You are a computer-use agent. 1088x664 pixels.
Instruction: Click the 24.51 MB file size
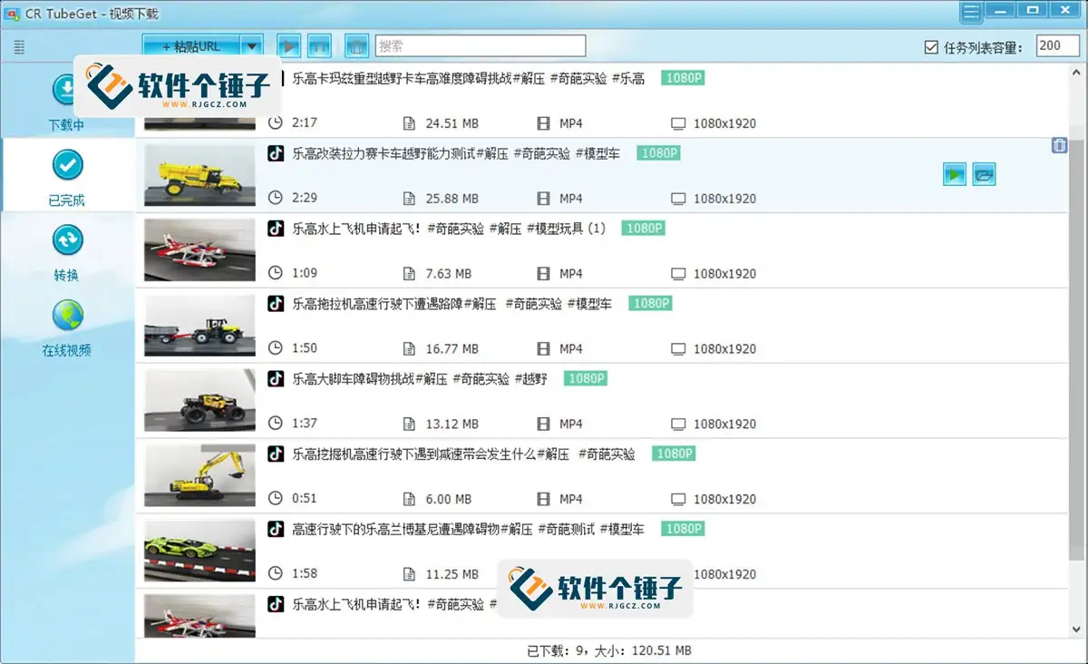pyautogui.click(x=452, y=123)
